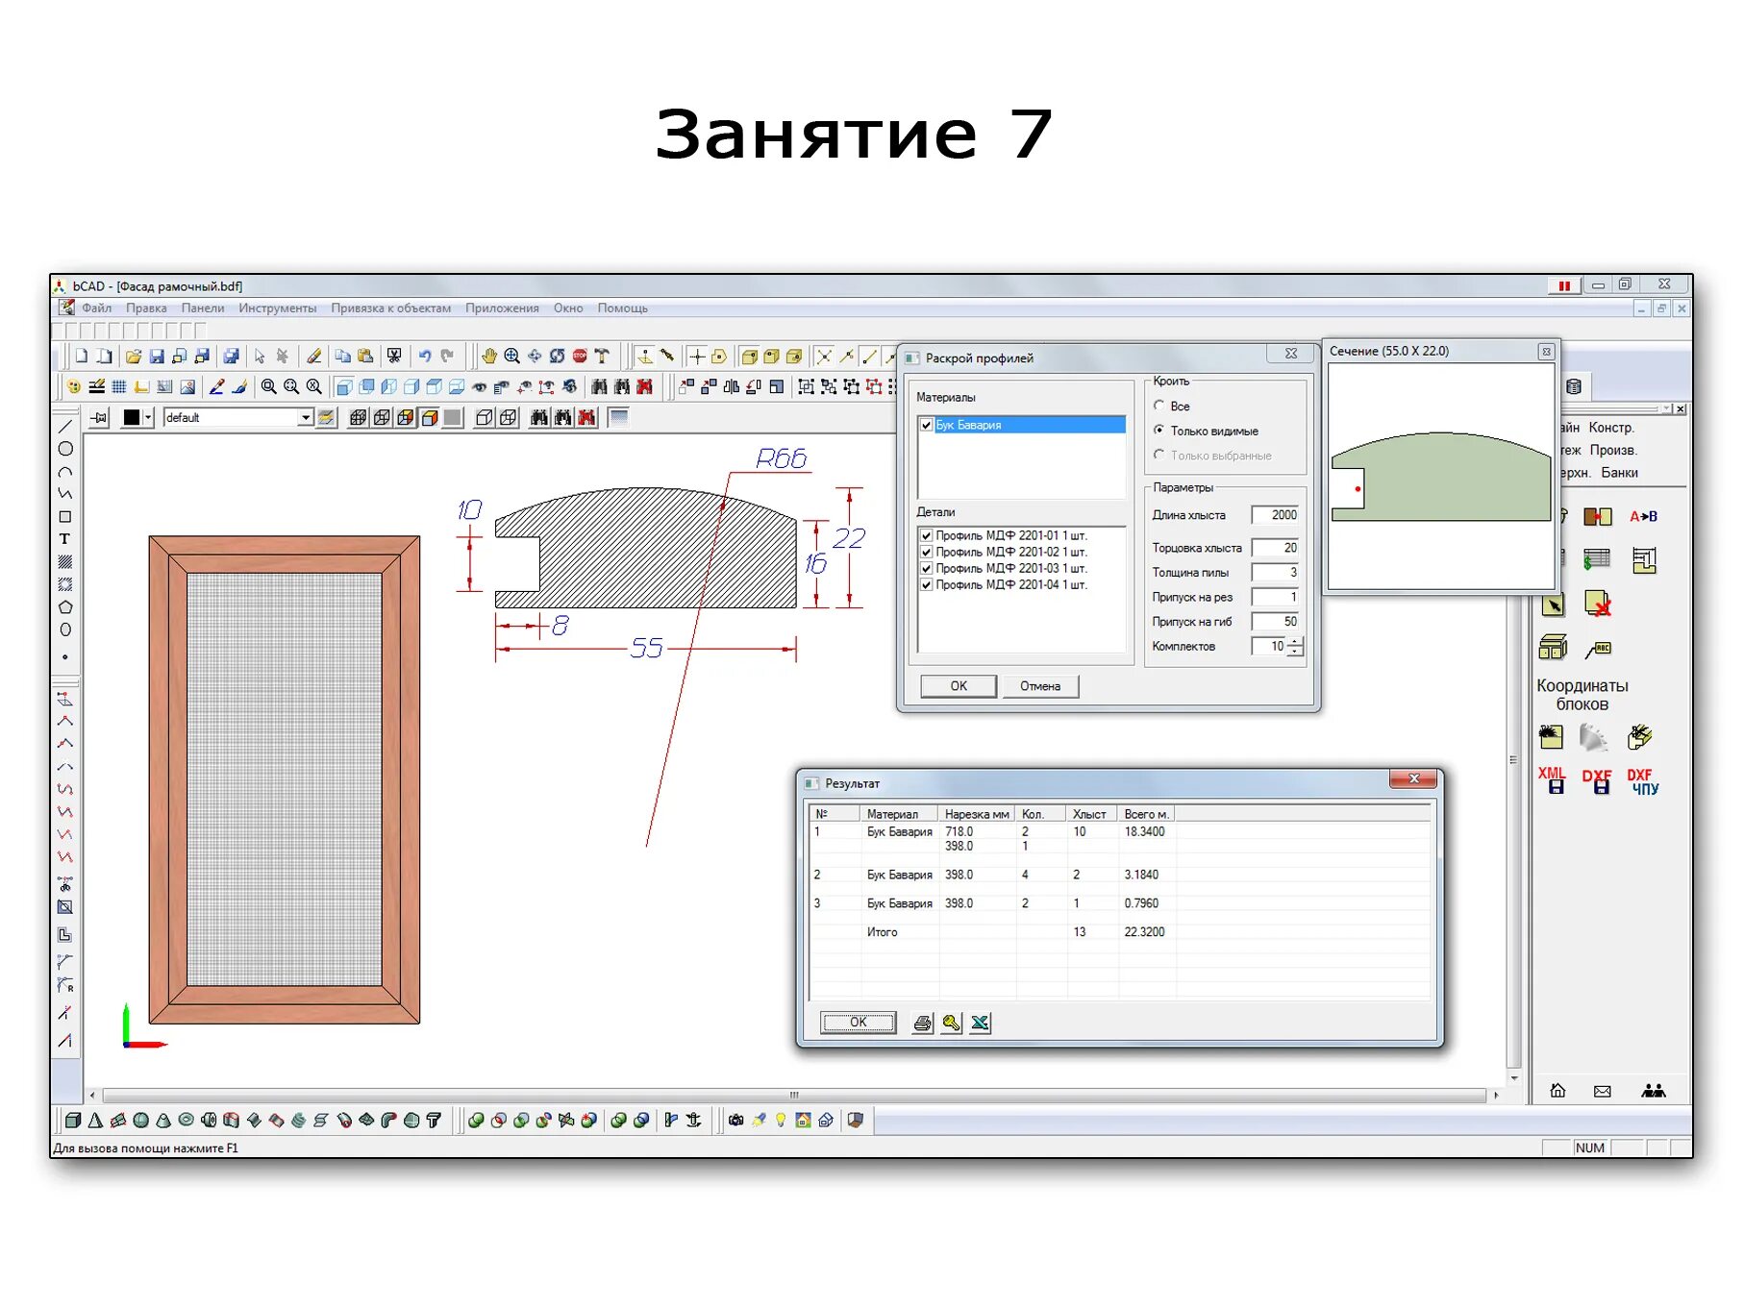Close the Результат window
The image size is (1744, 1308).
click(1413, 778)
